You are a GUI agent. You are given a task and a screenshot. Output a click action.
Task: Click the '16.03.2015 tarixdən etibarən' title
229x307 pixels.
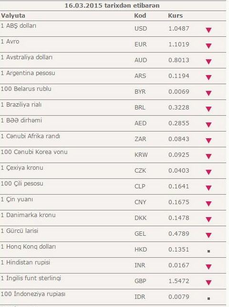(112, 5)
